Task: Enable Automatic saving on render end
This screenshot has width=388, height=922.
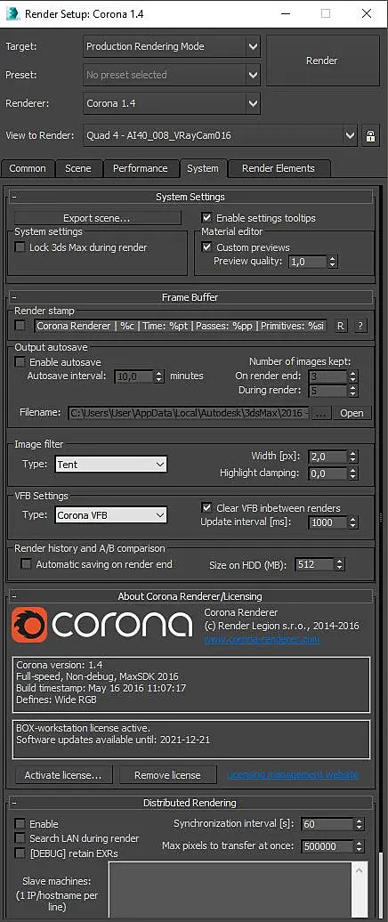Action: [26, 564]
